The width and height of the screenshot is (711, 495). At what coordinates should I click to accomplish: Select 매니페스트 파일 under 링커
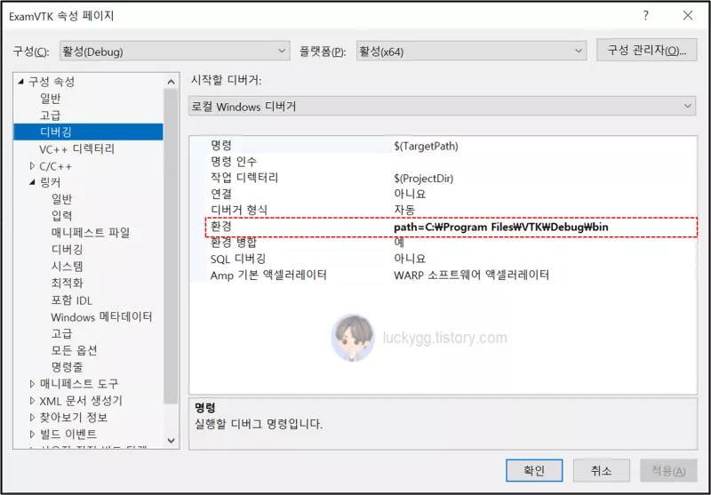point(91,233)
